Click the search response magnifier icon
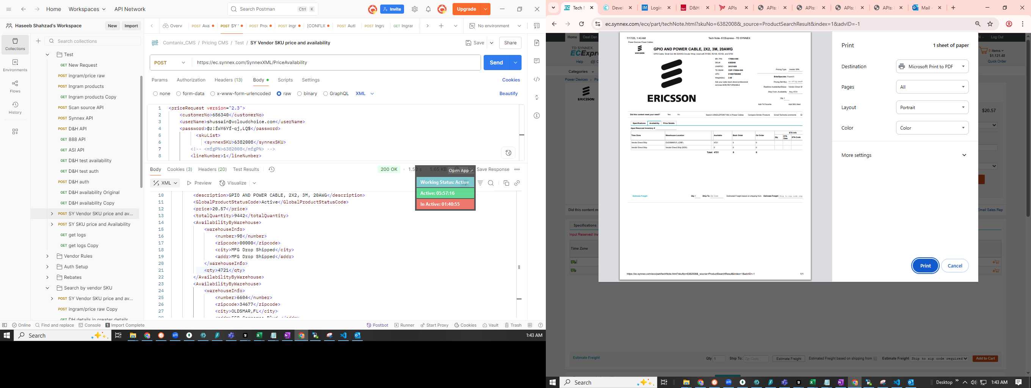The width and height of the screenshot is (1031, 388). pos(491,183)
